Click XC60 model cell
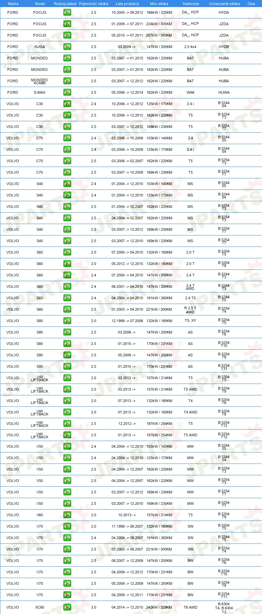Viewport: 262px width, 614px height. coord(40,607)
